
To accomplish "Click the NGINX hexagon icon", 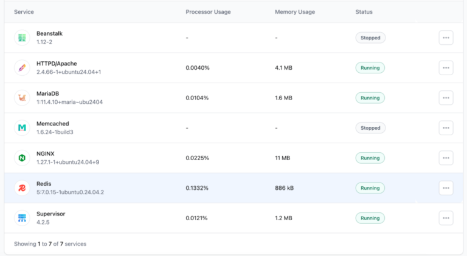I will point(22,158).
